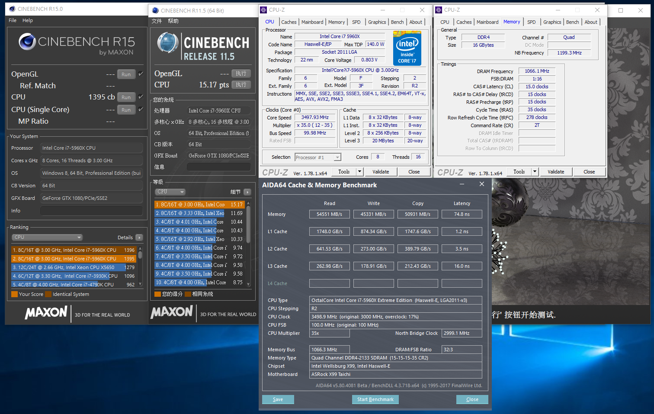This screenshot has width=654, height=414.
Task: Close the AIDA64 Cache & Memory Benchmark window
Action: coord(482,184)
